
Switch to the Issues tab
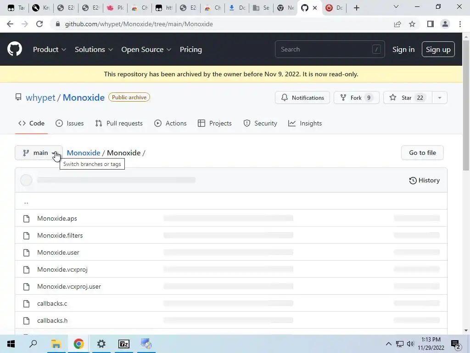click(70, 123)
